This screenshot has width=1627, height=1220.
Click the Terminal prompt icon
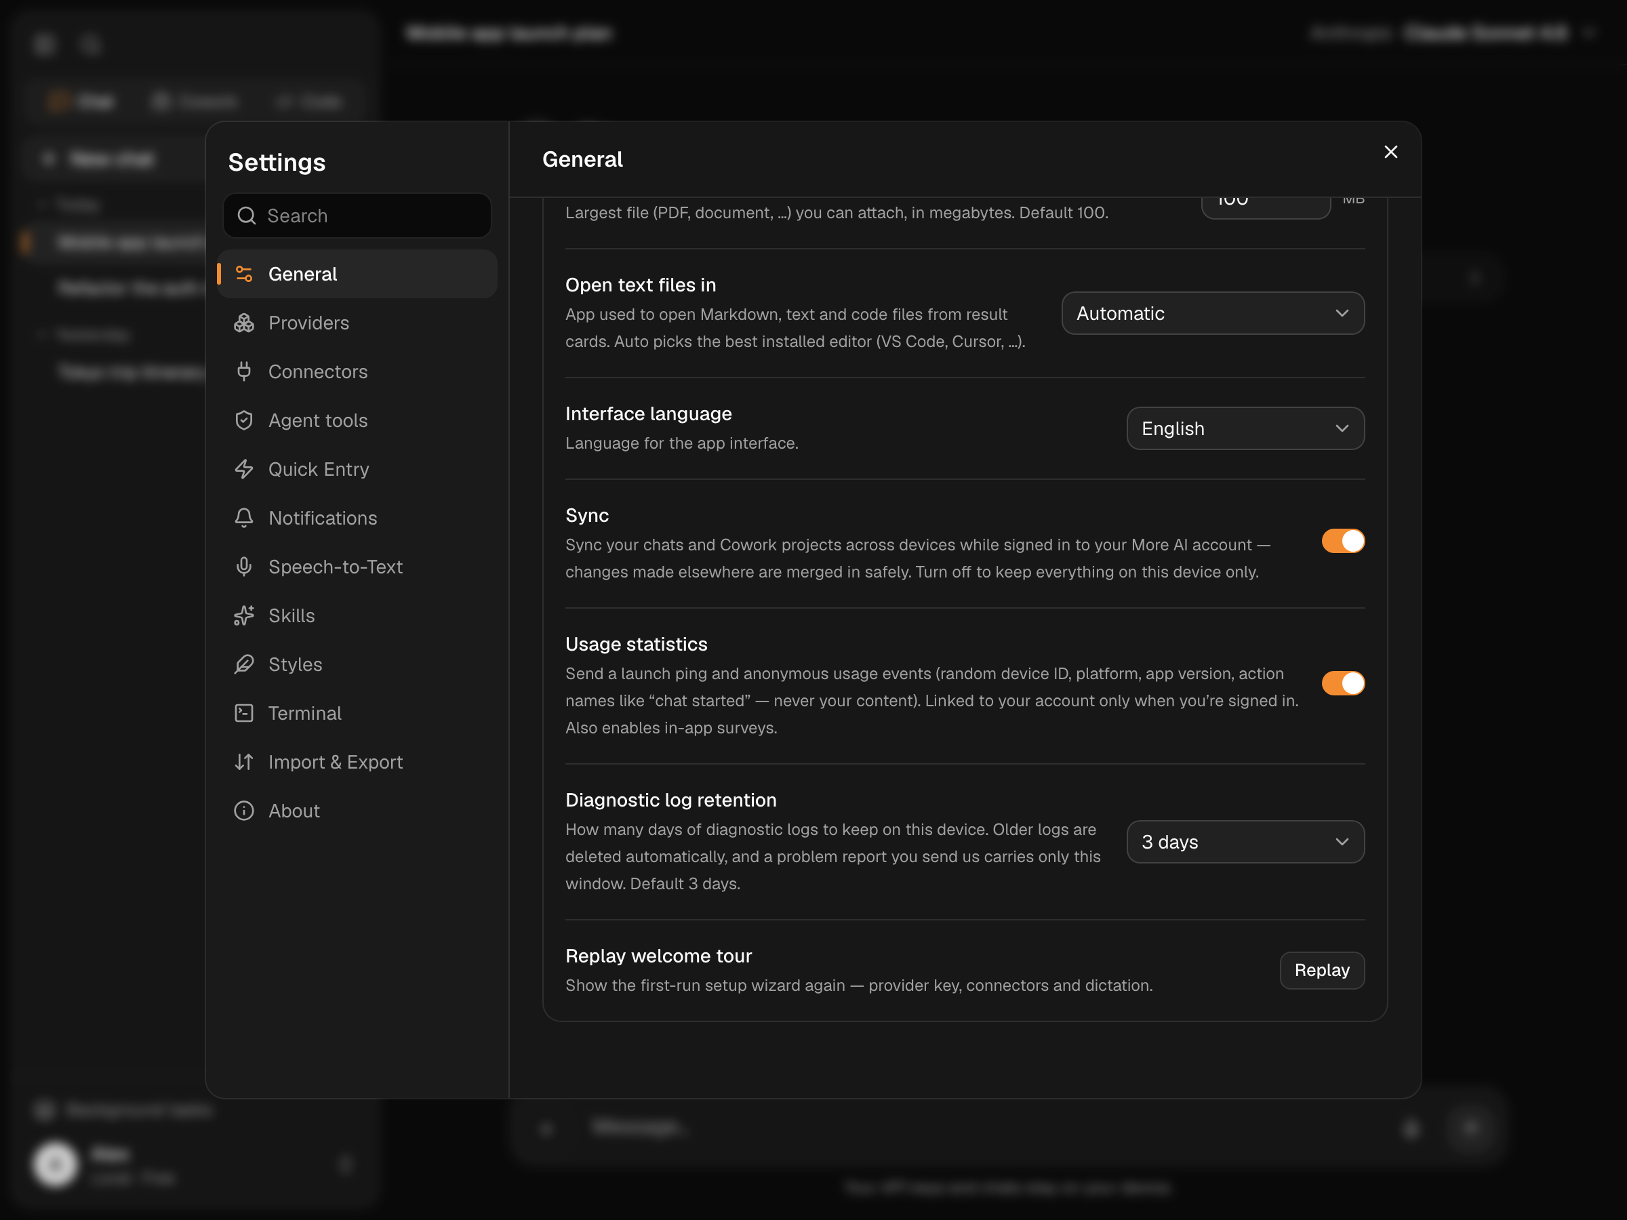coord(243,713)
